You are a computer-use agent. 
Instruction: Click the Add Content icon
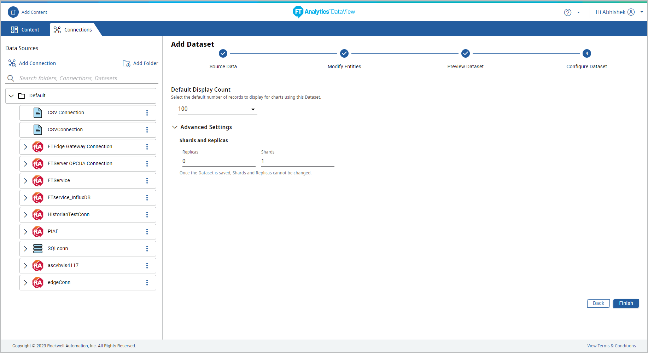pos(13,12)
